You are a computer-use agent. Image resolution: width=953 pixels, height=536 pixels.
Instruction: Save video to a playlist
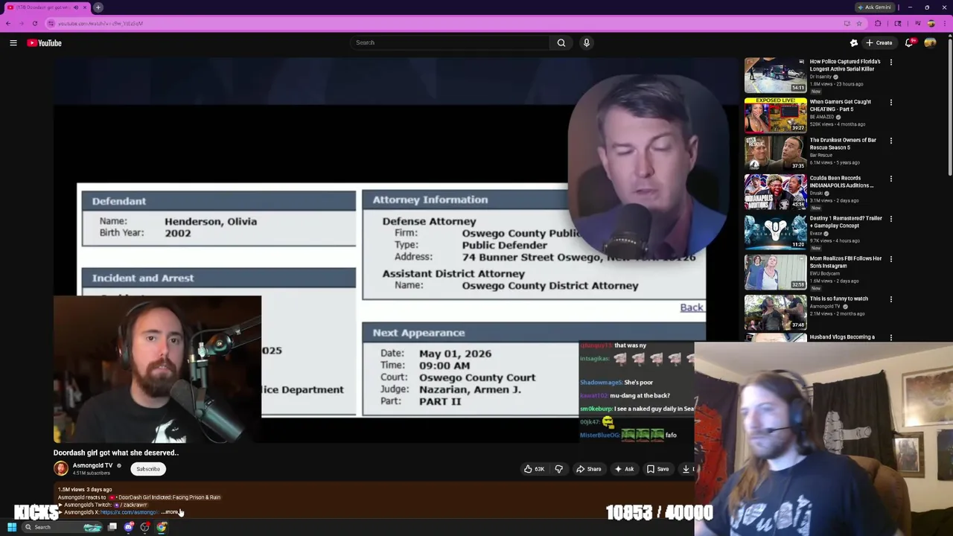click(657, 469)
